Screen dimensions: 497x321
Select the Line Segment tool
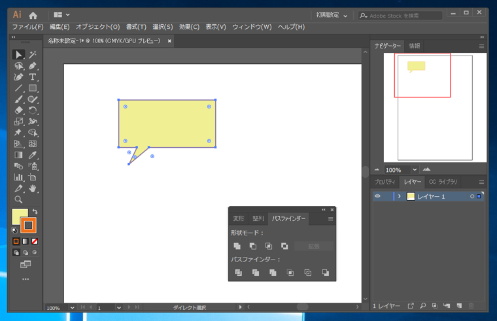(x=18, y=88)
